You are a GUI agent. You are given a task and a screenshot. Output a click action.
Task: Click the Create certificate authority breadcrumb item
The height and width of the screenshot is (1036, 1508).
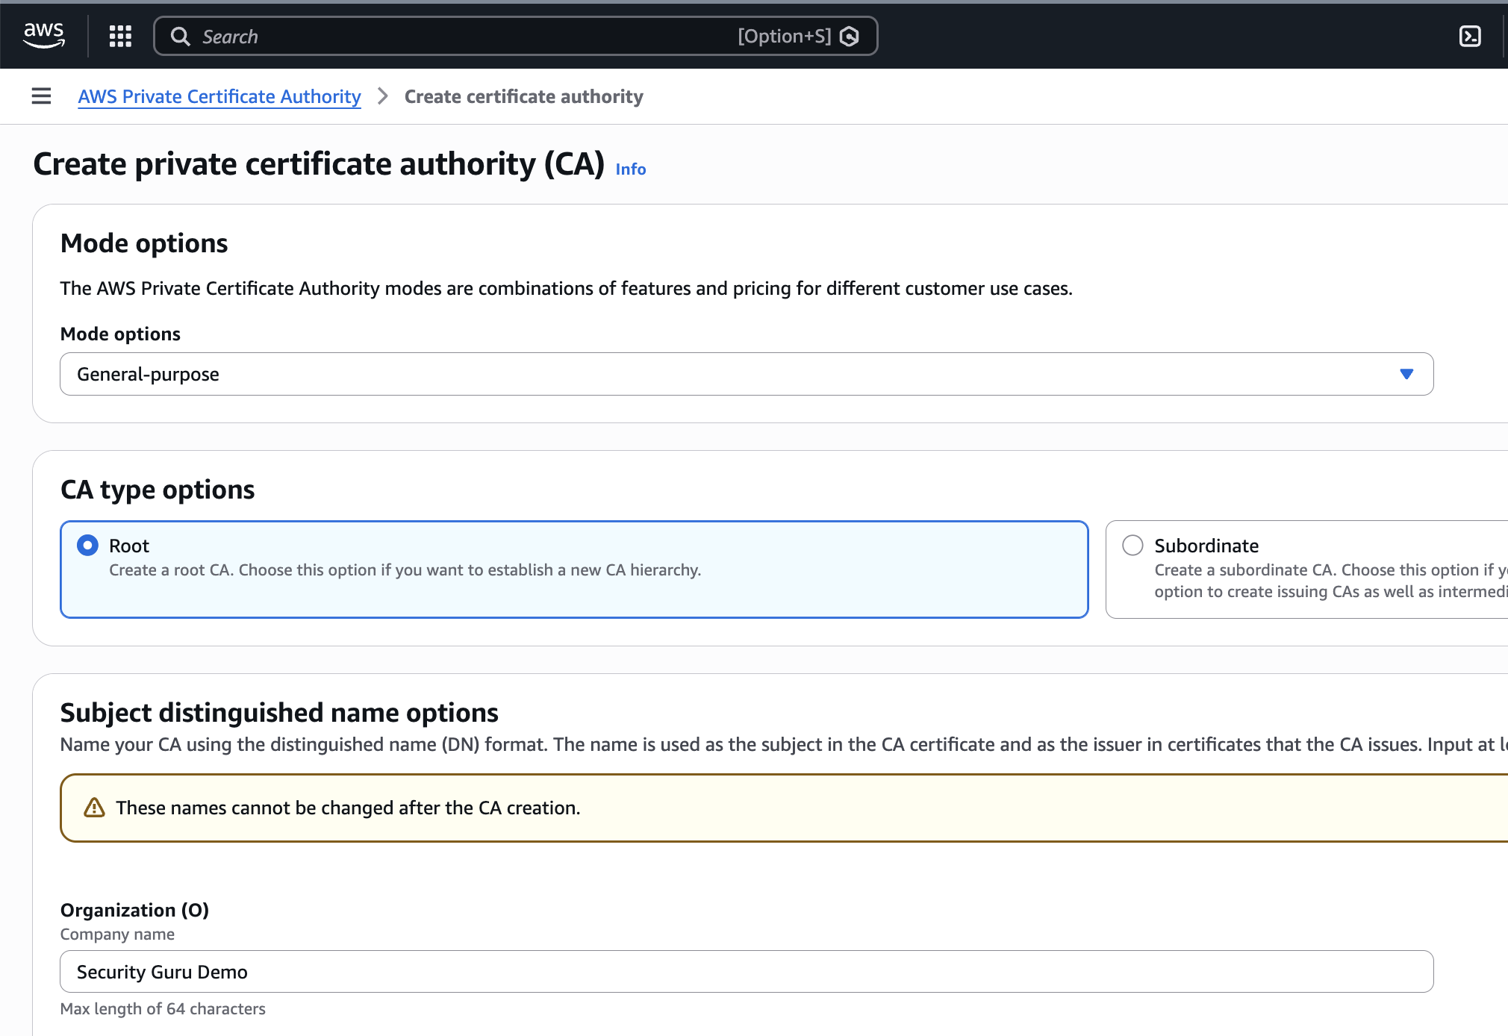pos(523,96)
